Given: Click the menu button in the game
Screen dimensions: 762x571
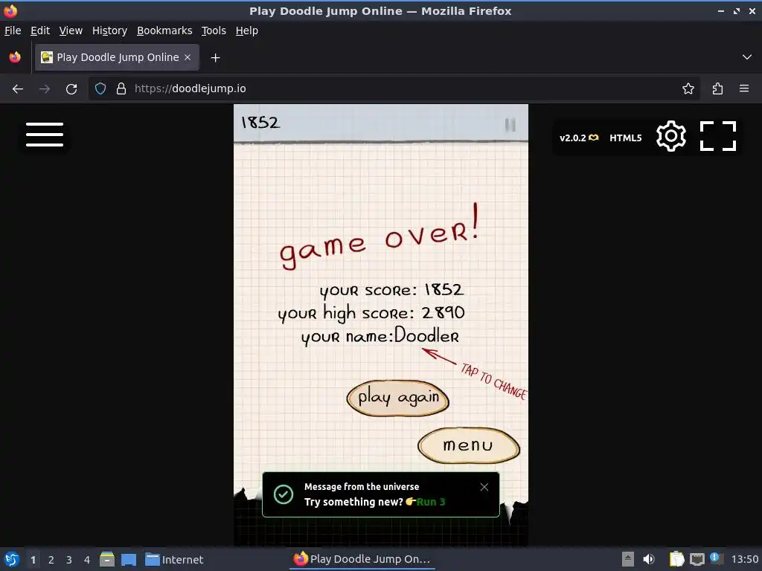Looking at the screenshot, I should 469,445.
